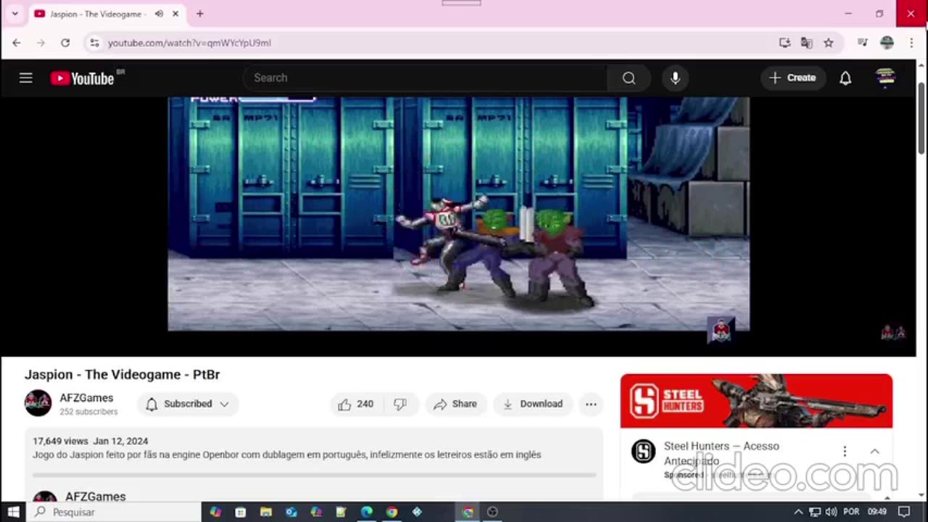Click the YouTube search magnifier button

tap(629, 78)
